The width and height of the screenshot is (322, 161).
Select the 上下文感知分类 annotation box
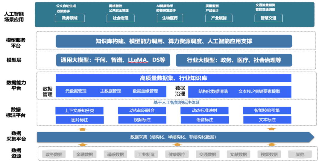pyautogui.click(x=79, y=111)
